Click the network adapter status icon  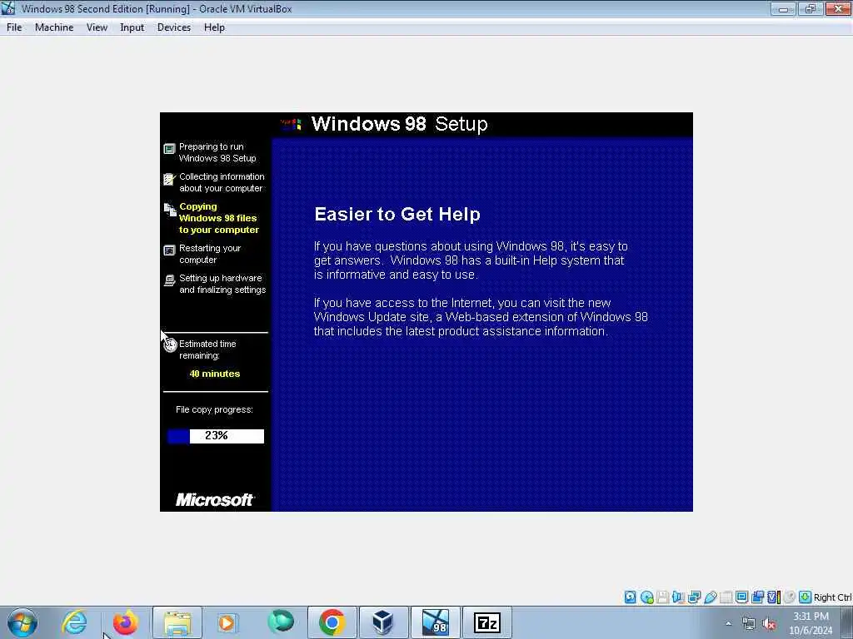point(694,597)
